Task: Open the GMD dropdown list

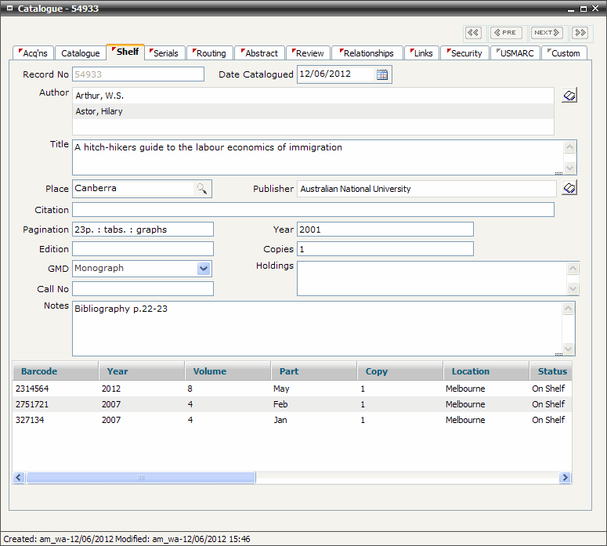Action: tap(204, 269)
